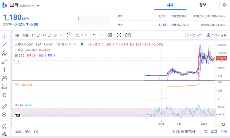Click the lock drawing pencil tool

coord(5,134)
